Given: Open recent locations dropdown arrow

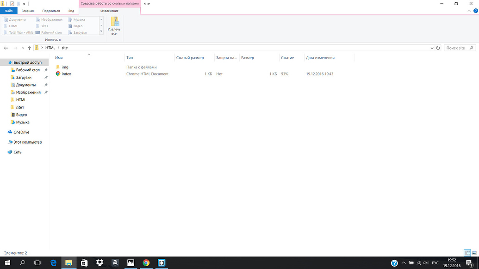Looking at the screenshot, I should (x=23, y=48).
